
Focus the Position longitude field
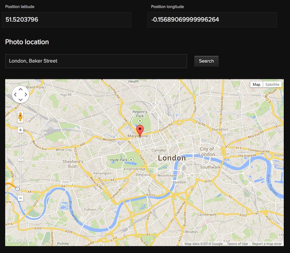pyautogui.click(x=212, y=20)
